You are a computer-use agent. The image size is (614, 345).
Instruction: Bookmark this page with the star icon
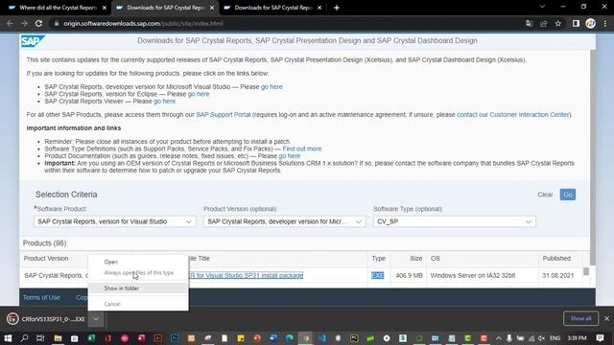[558, 23]
